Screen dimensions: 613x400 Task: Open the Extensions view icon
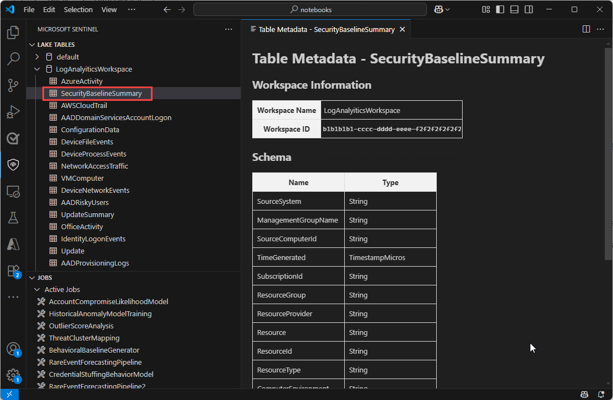(x=13, y=271)
